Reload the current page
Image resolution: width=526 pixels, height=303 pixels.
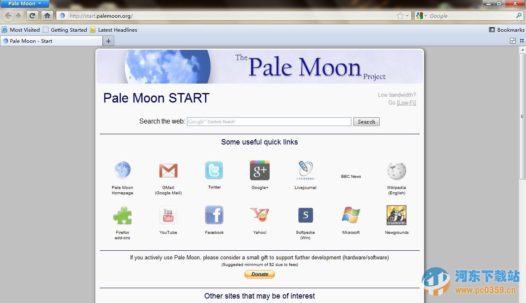pos(32,16)
